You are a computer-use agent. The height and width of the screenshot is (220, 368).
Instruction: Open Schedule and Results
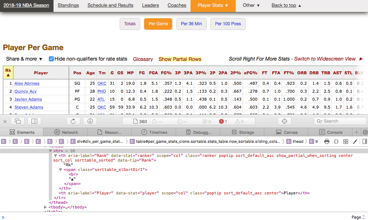pos(110,5)
